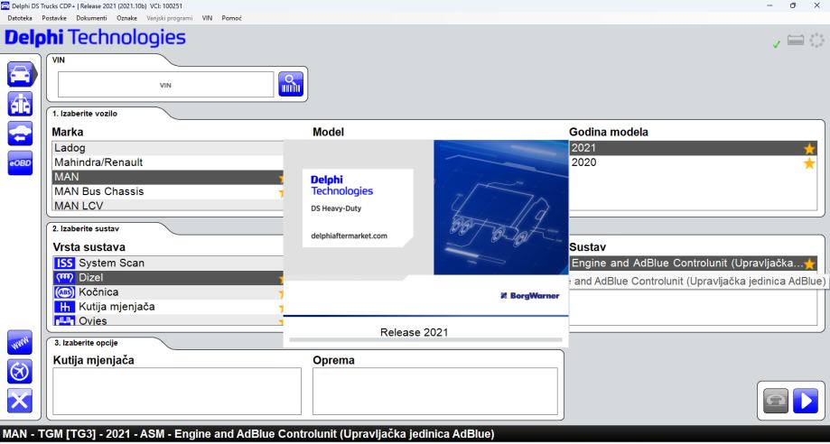Click the blue play arrow button
This screenshot has height=444, width=830.
(804, 399)
